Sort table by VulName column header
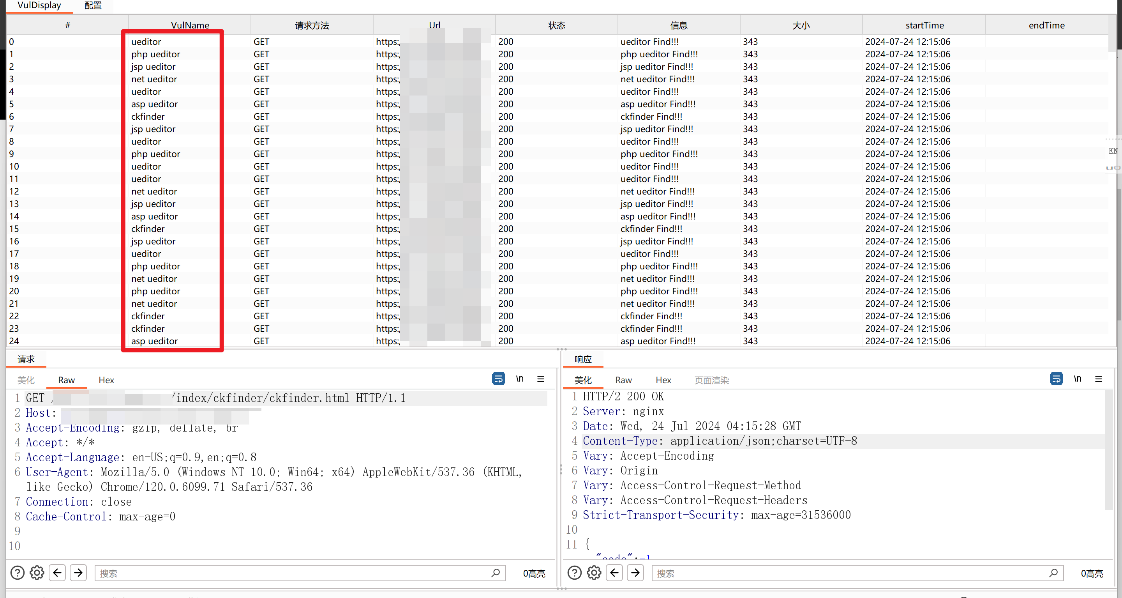The width and height of the screenshot is (1122, 598). click(189, 25)
